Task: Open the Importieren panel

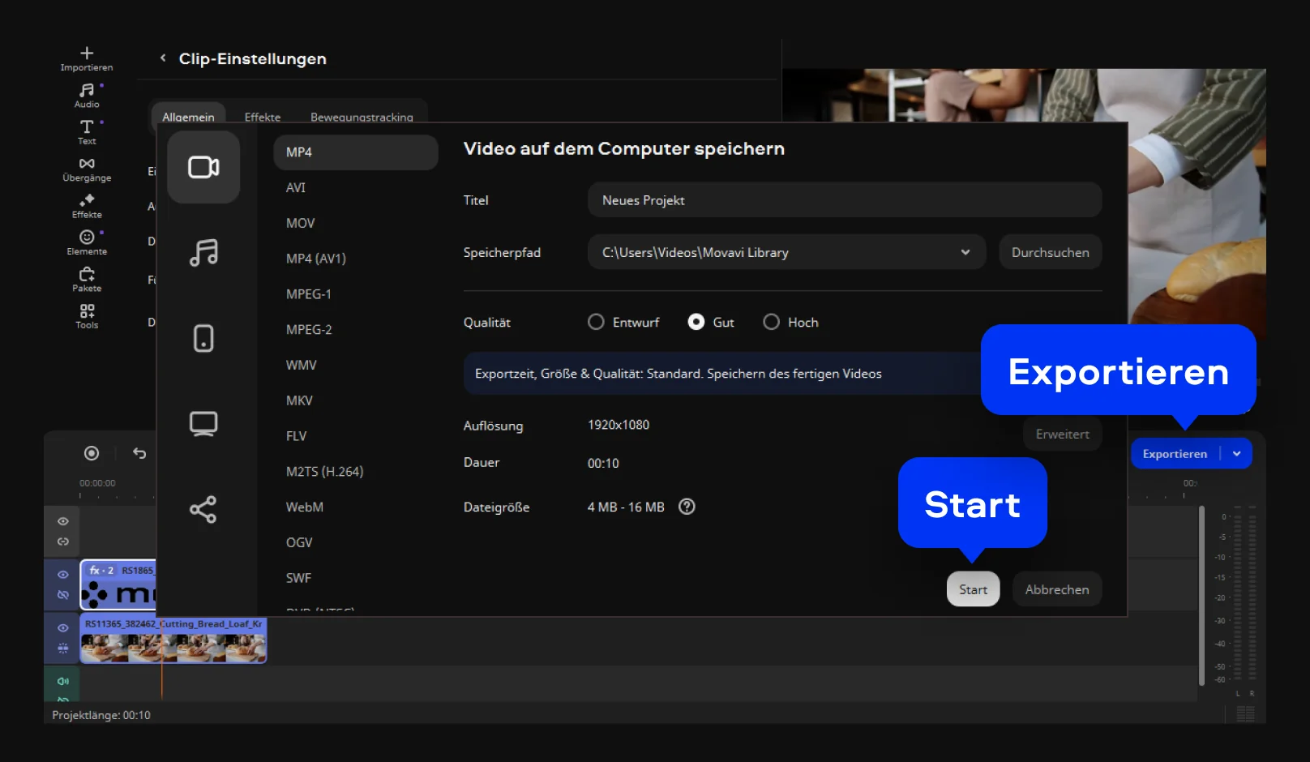Action: click(87, 59)
